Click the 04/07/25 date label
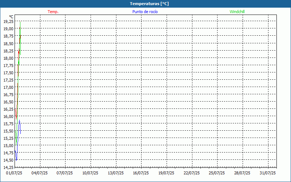Screen dimensions: 291x182 click(x=40, y=173)
